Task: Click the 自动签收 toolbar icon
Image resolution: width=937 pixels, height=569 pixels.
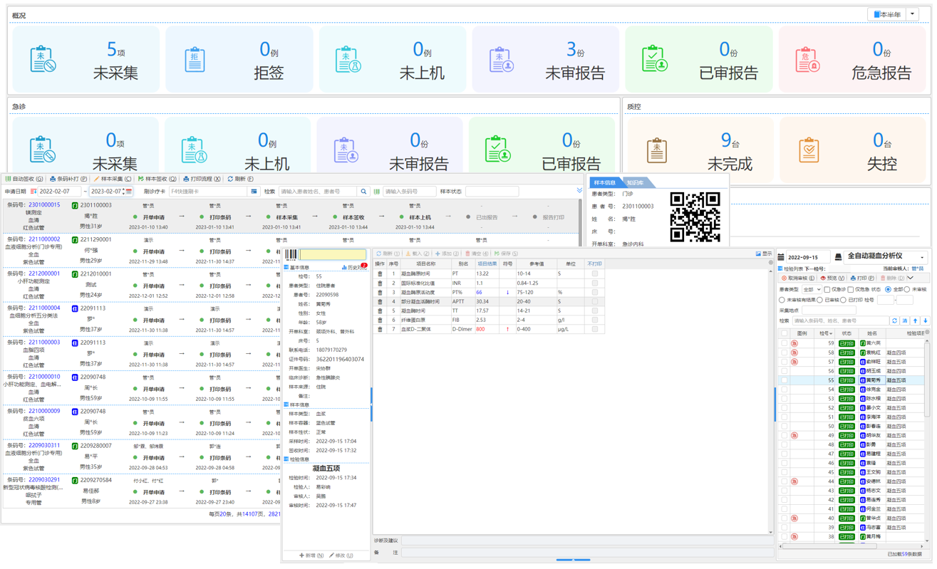Action: pos(9,179)
